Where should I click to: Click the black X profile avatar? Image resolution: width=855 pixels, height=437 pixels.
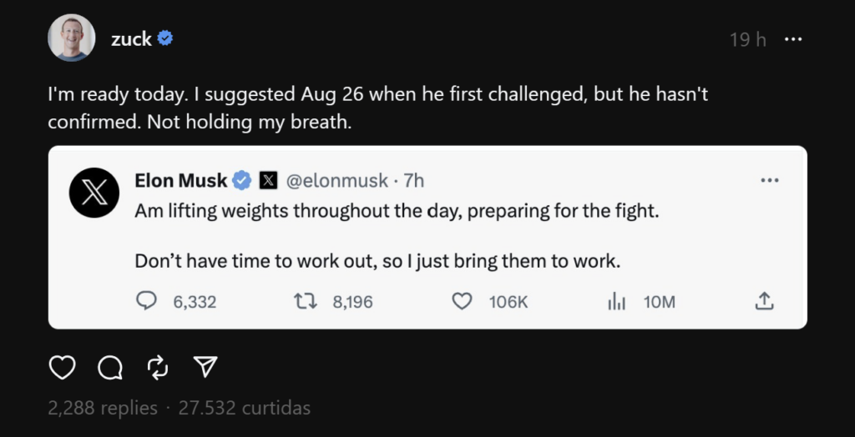pyautogui.click(x=94, y=193)
